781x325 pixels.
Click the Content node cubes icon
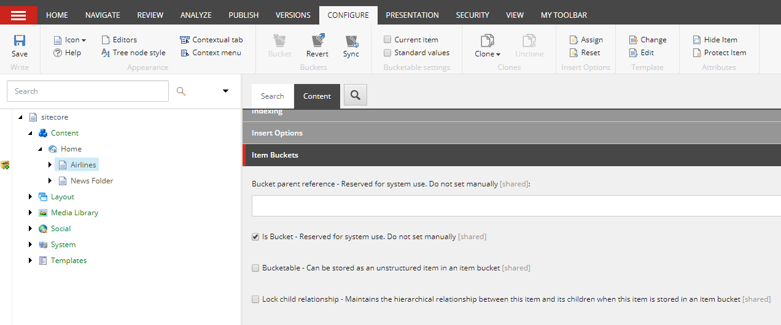[43, 133]
